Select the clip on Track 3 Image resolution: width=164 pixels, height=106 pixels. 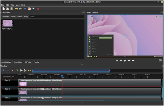pyautogui.click(x=90, y=83)
